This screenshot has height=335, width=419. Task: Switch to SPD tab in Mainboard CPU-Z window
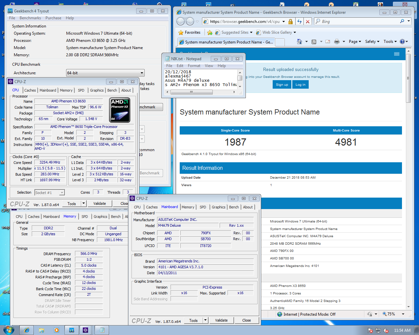(203, 207)
